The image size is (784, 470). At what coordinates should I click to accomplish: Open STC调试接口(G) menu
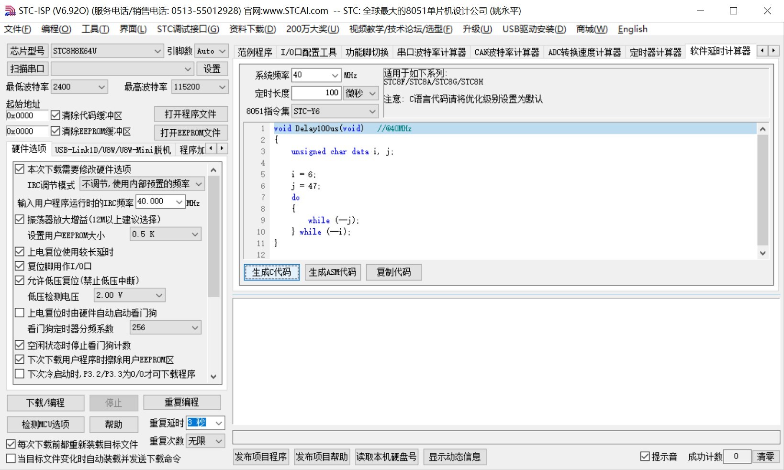[188, 29]
